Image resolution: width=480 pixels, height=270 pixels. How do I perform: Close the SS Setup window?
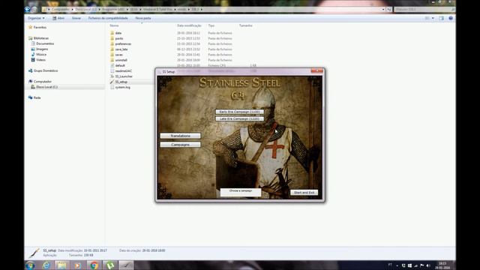(x=316, y=71)
